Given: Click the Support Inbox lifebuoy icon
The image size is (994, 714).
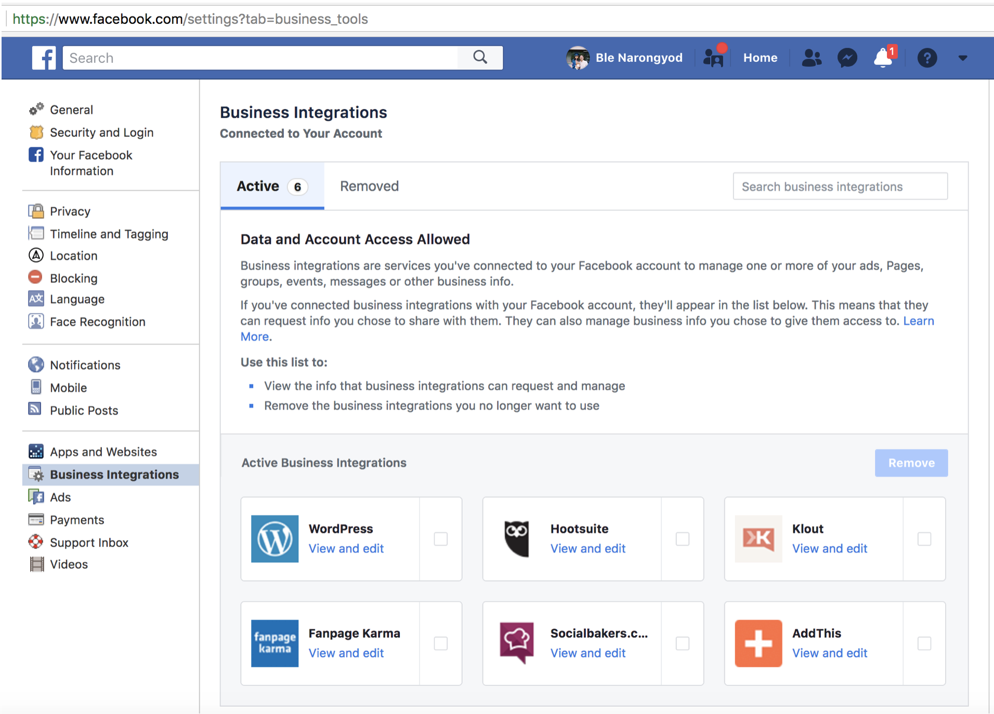Looking at the screenshot, I should pos(35,541).
